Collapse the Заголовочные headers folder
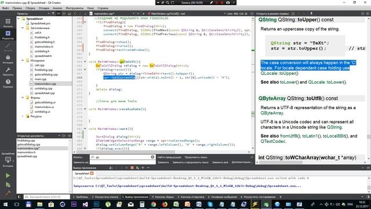This screenshot has height=209, width=371. (x=23, y=28)
